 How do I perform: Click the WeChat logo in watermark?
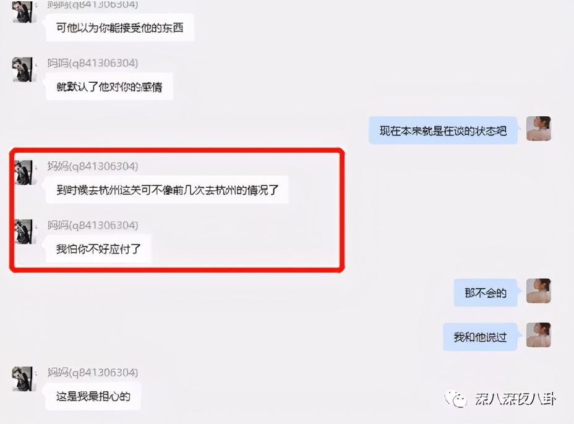pos(456,399)
